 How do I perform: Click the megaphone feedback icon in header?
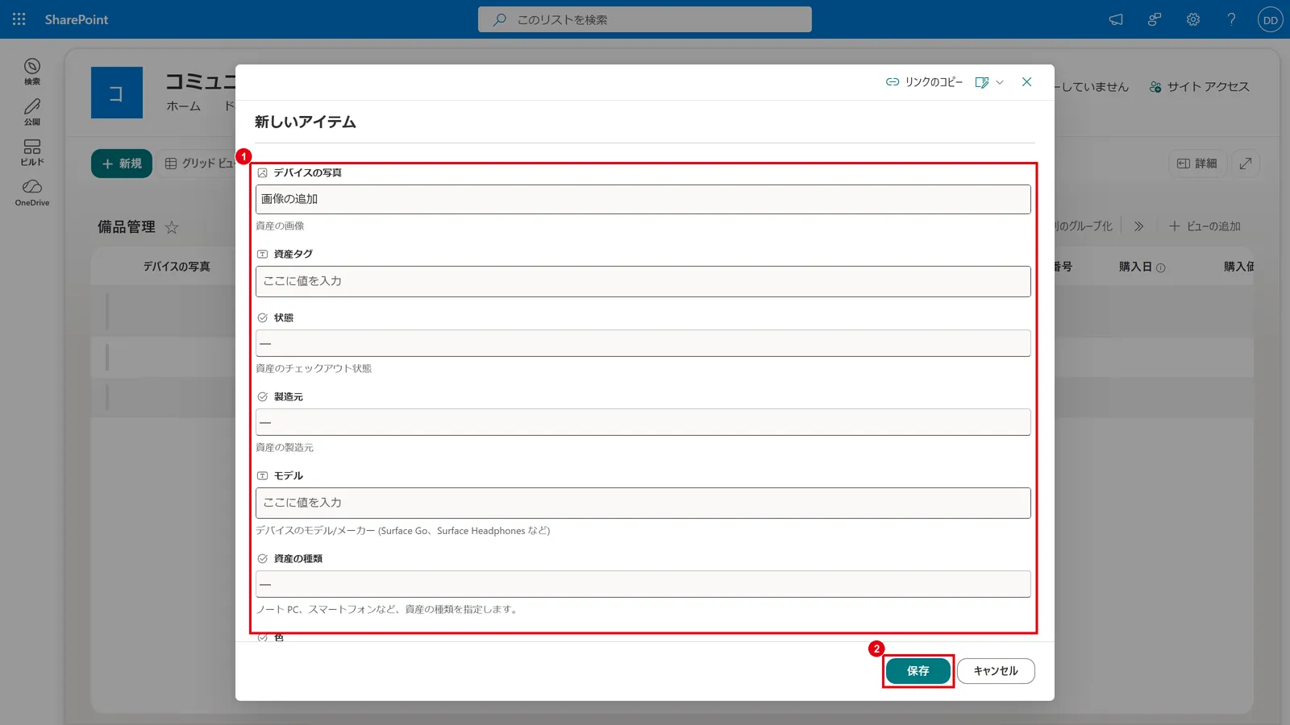click(1116, 19)
